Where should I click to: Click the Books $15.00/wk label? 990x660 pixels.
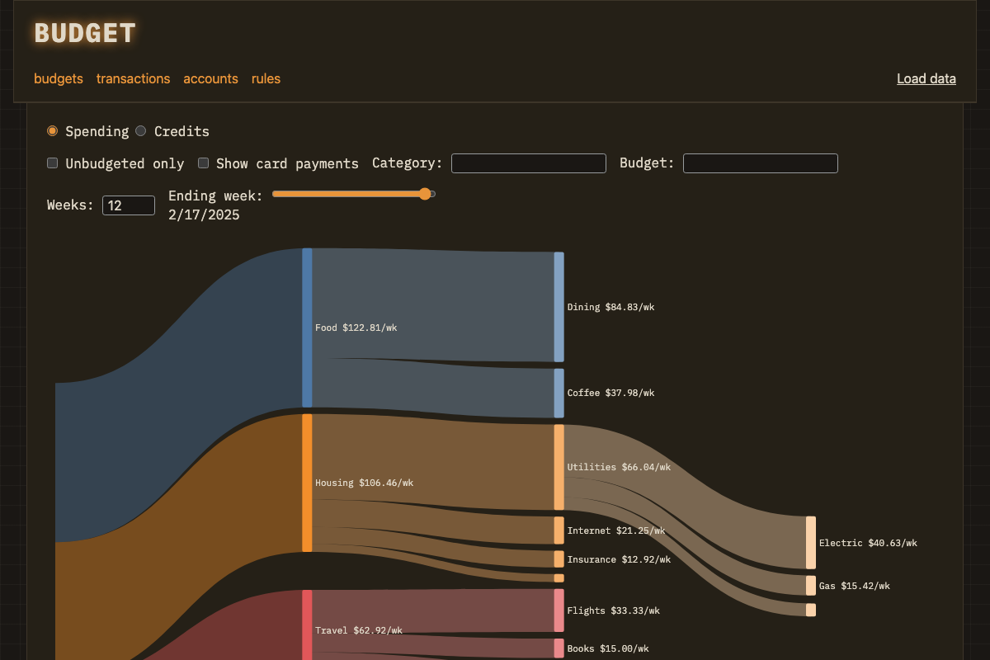(x=609, y=648)
